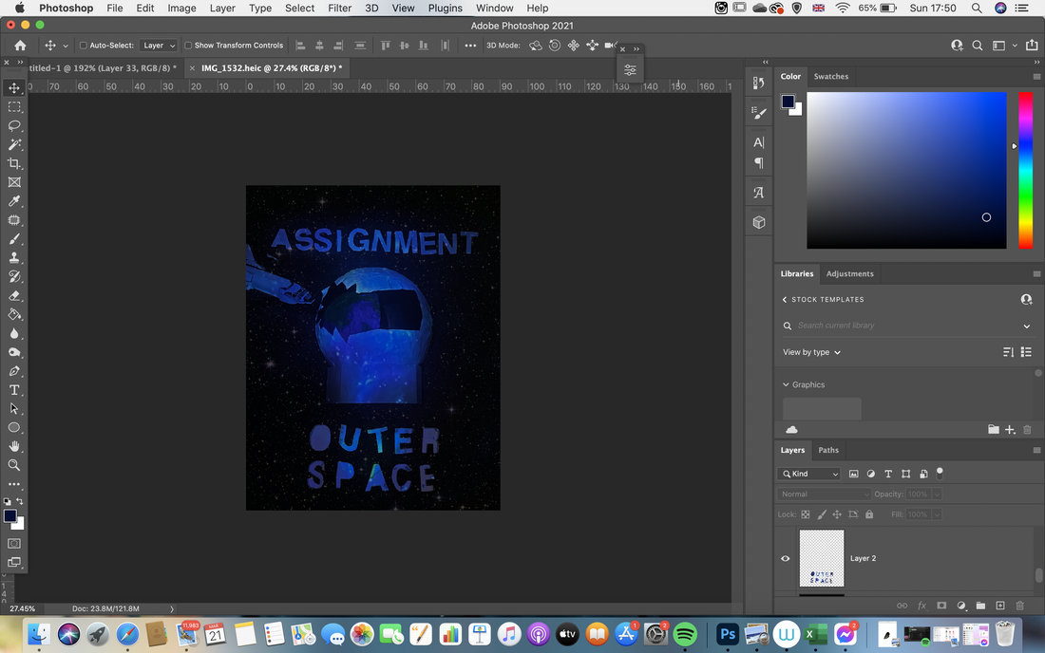The height and width of the screenshot is (653, 1045).
Task: Choose the Clone Stamp tool
Action: (14, 257)
